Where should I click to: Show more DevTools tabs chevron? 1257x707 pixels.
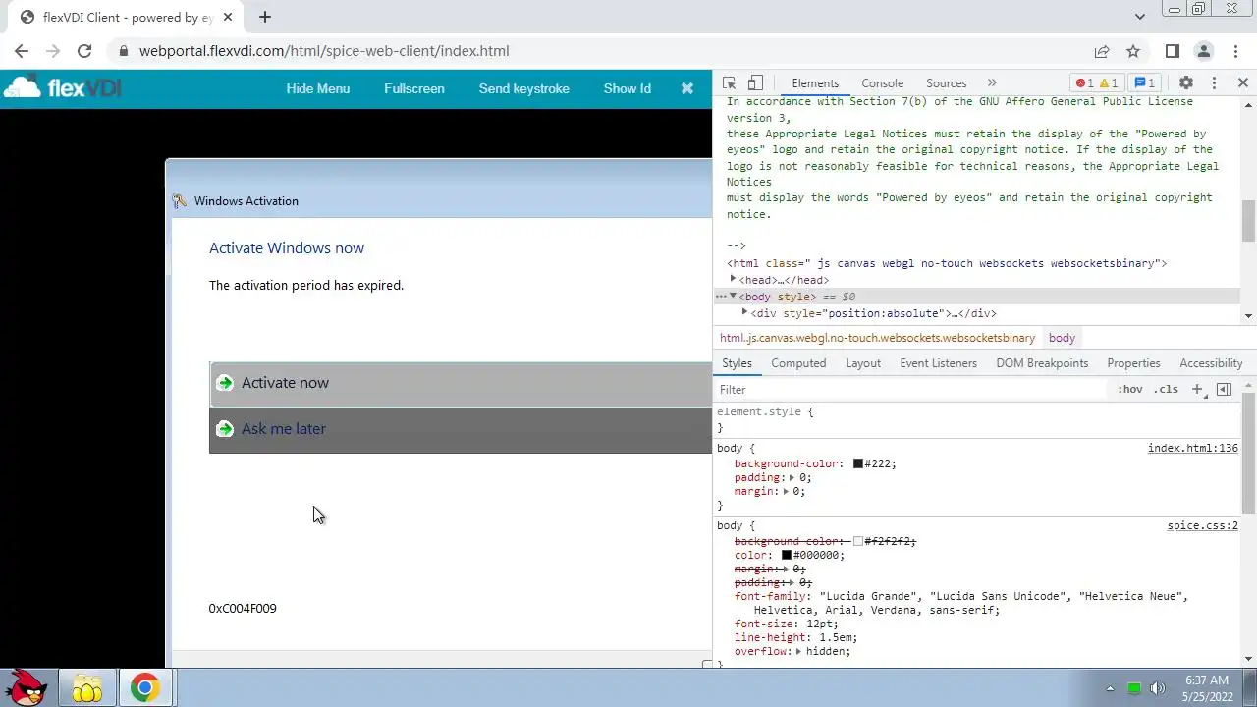(x=992, y=83)
